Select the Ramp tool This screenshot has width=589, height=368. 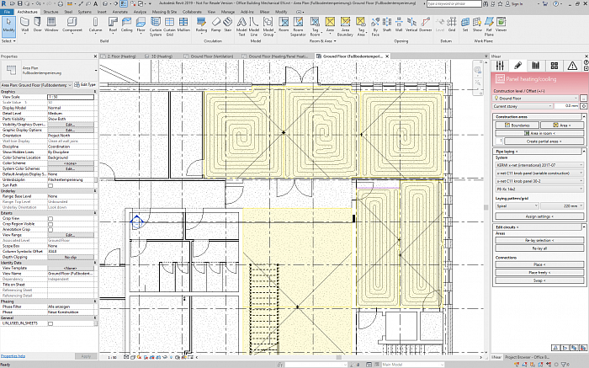pyautogui.click(x=216, y=24)
